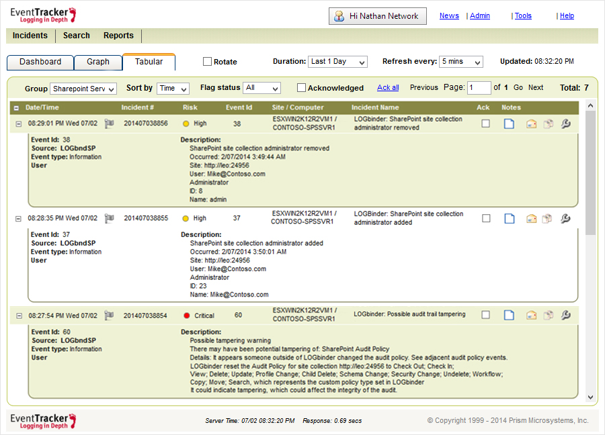This screenshot has width=605, height=435.
Task: Click the red Critical risk dot
Action: click(x=187, y=316)
